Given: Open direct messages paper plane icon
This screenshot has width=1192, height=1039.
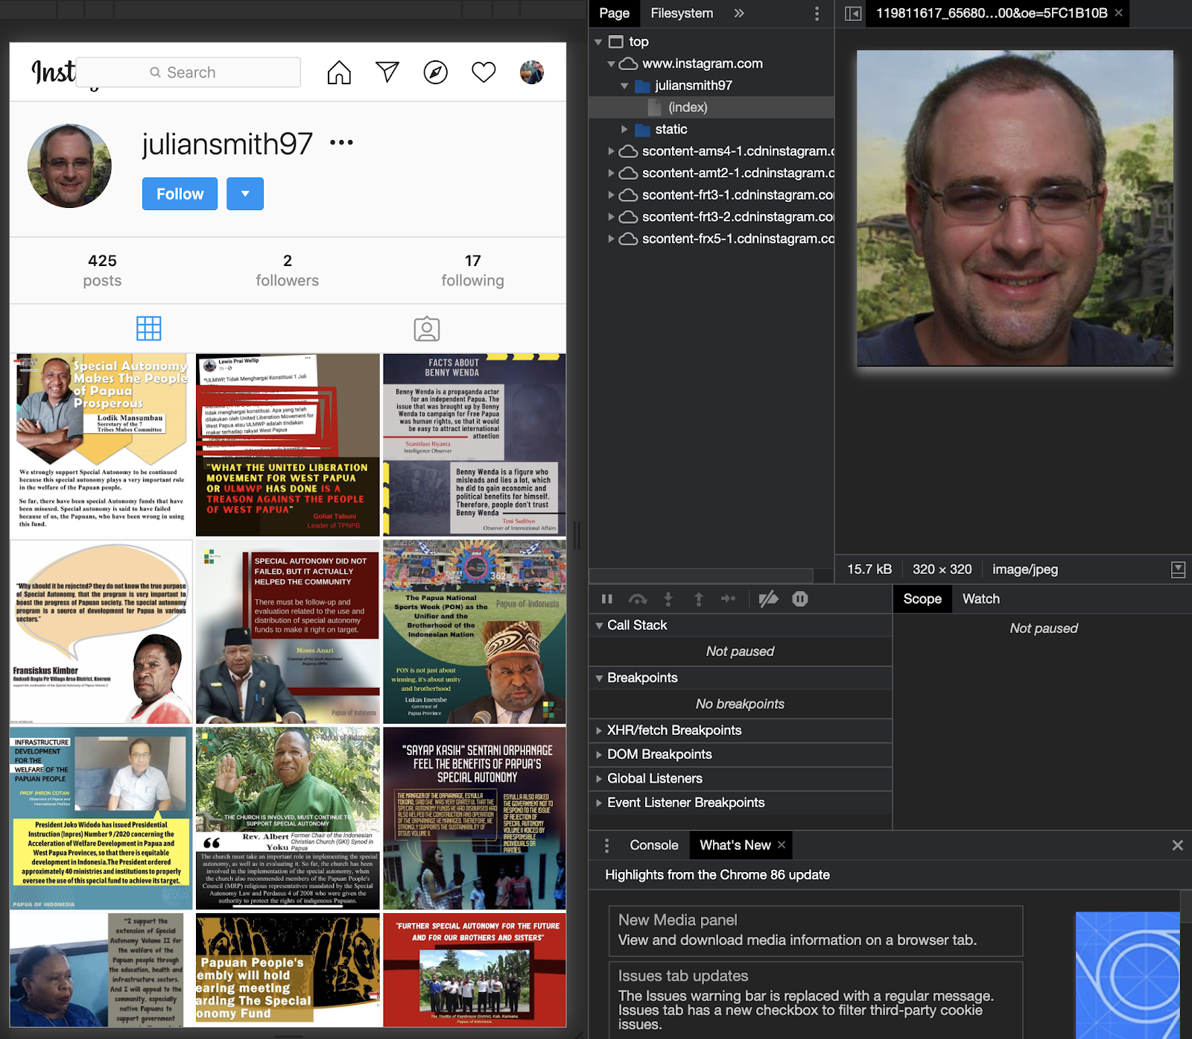Looking at the screenshot, I should pyautogui.click(x=387, y=72).
